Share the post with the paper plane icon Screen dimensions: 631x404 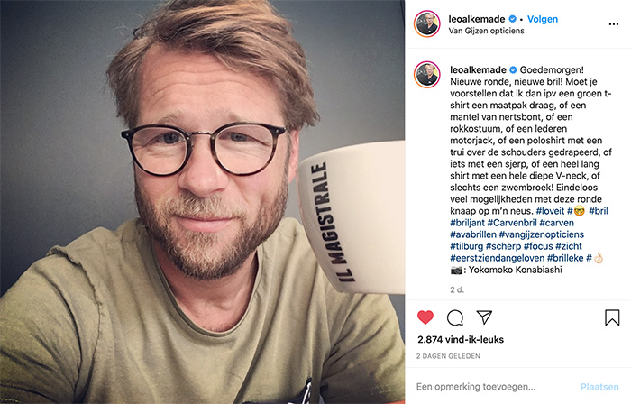click(484, 317)
